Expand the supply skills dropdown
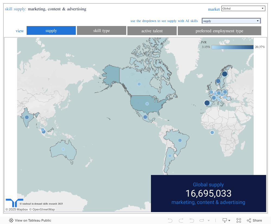Viewport: 271px width, 224px height. tap(231, 21)
